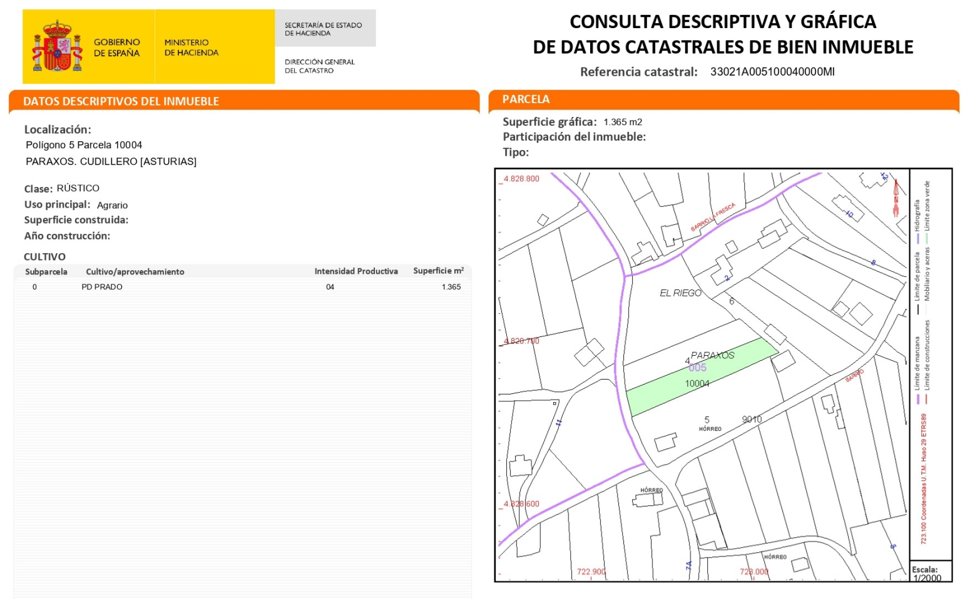Click 'Intensidad Productiva' column header
Screen dimensions: 970x599
356,271
